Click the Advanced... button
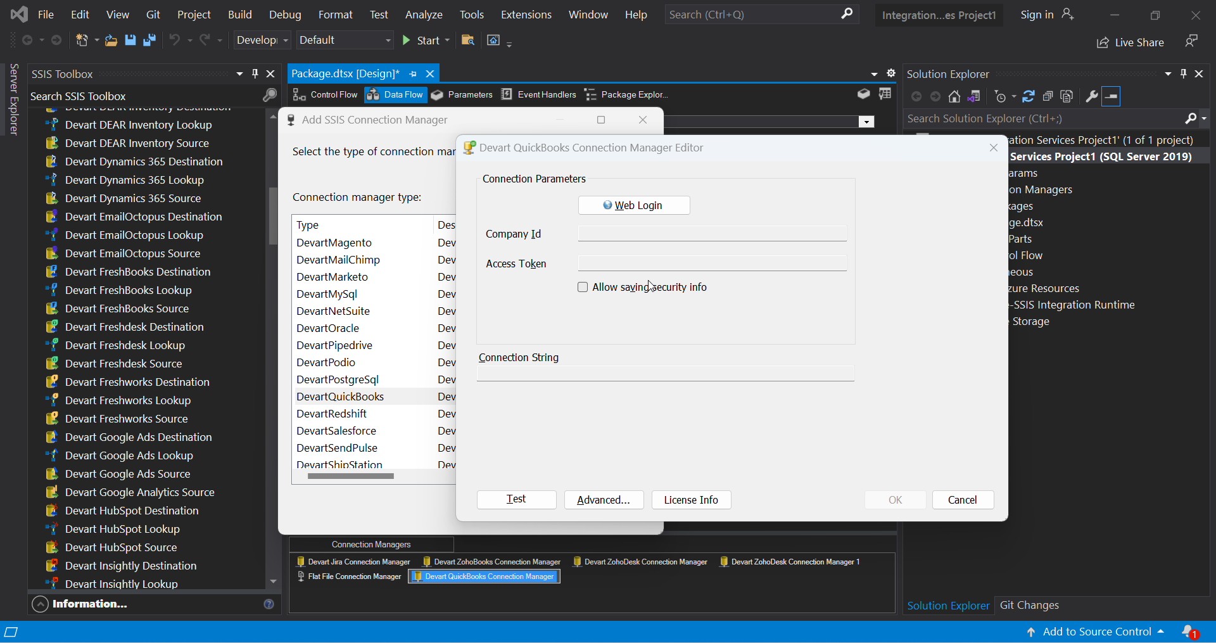This screenshot has width=1216, height=643. (604, 500)
